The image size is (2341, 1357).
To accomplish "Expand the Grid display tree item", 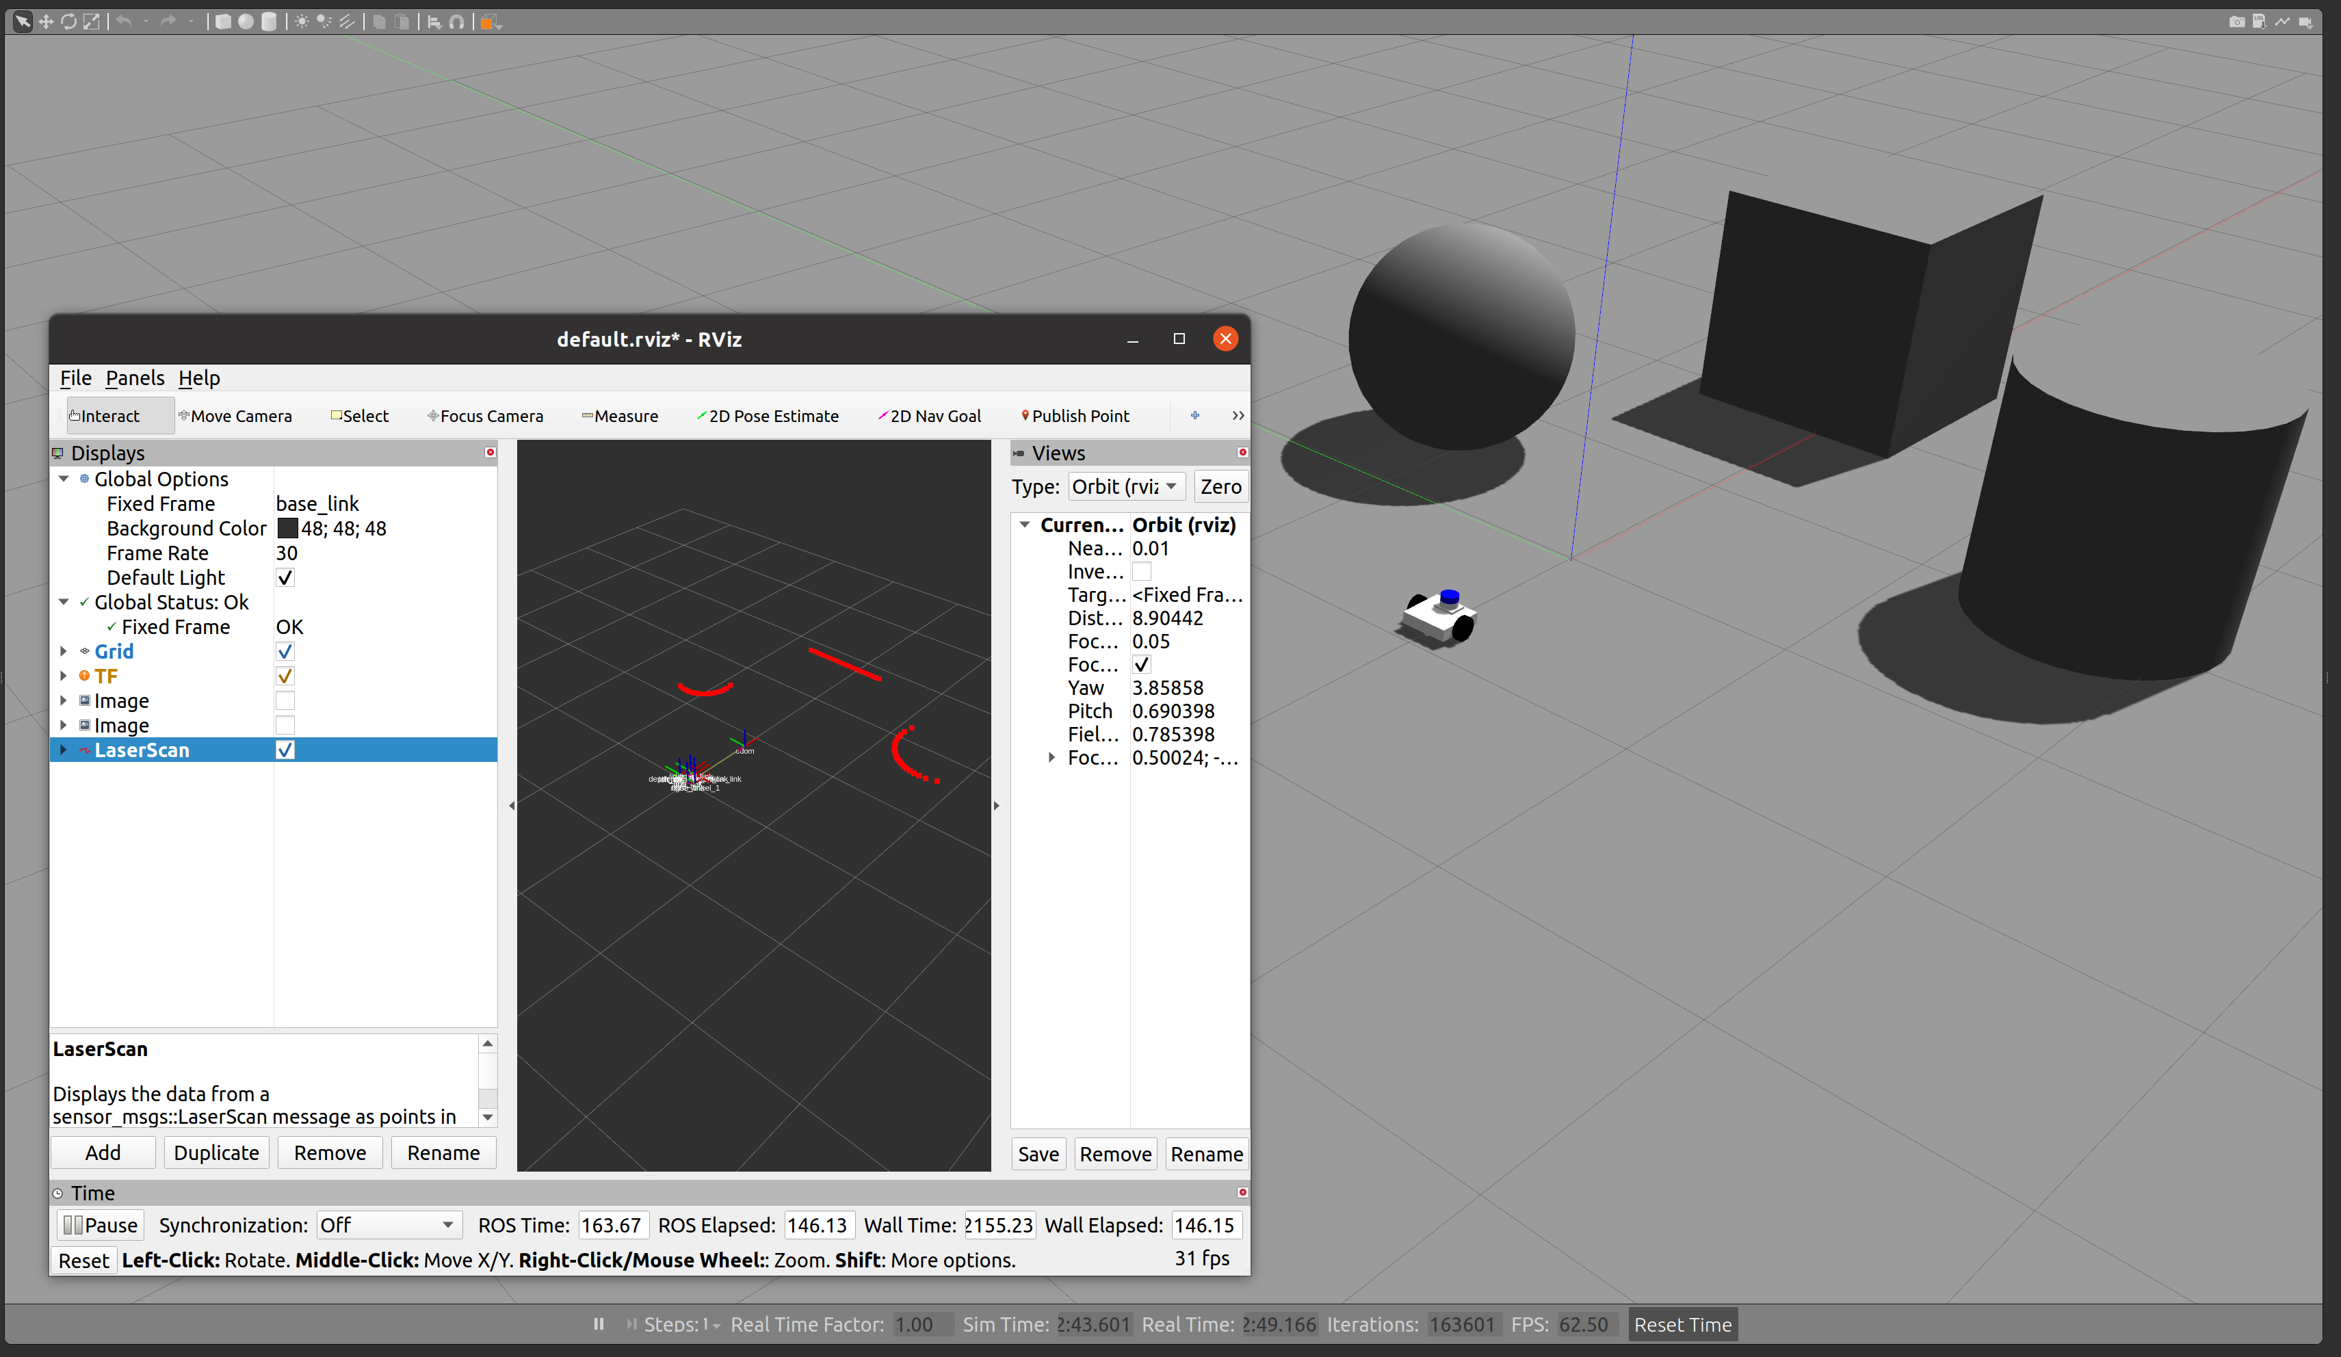I will tap(63, 651).
